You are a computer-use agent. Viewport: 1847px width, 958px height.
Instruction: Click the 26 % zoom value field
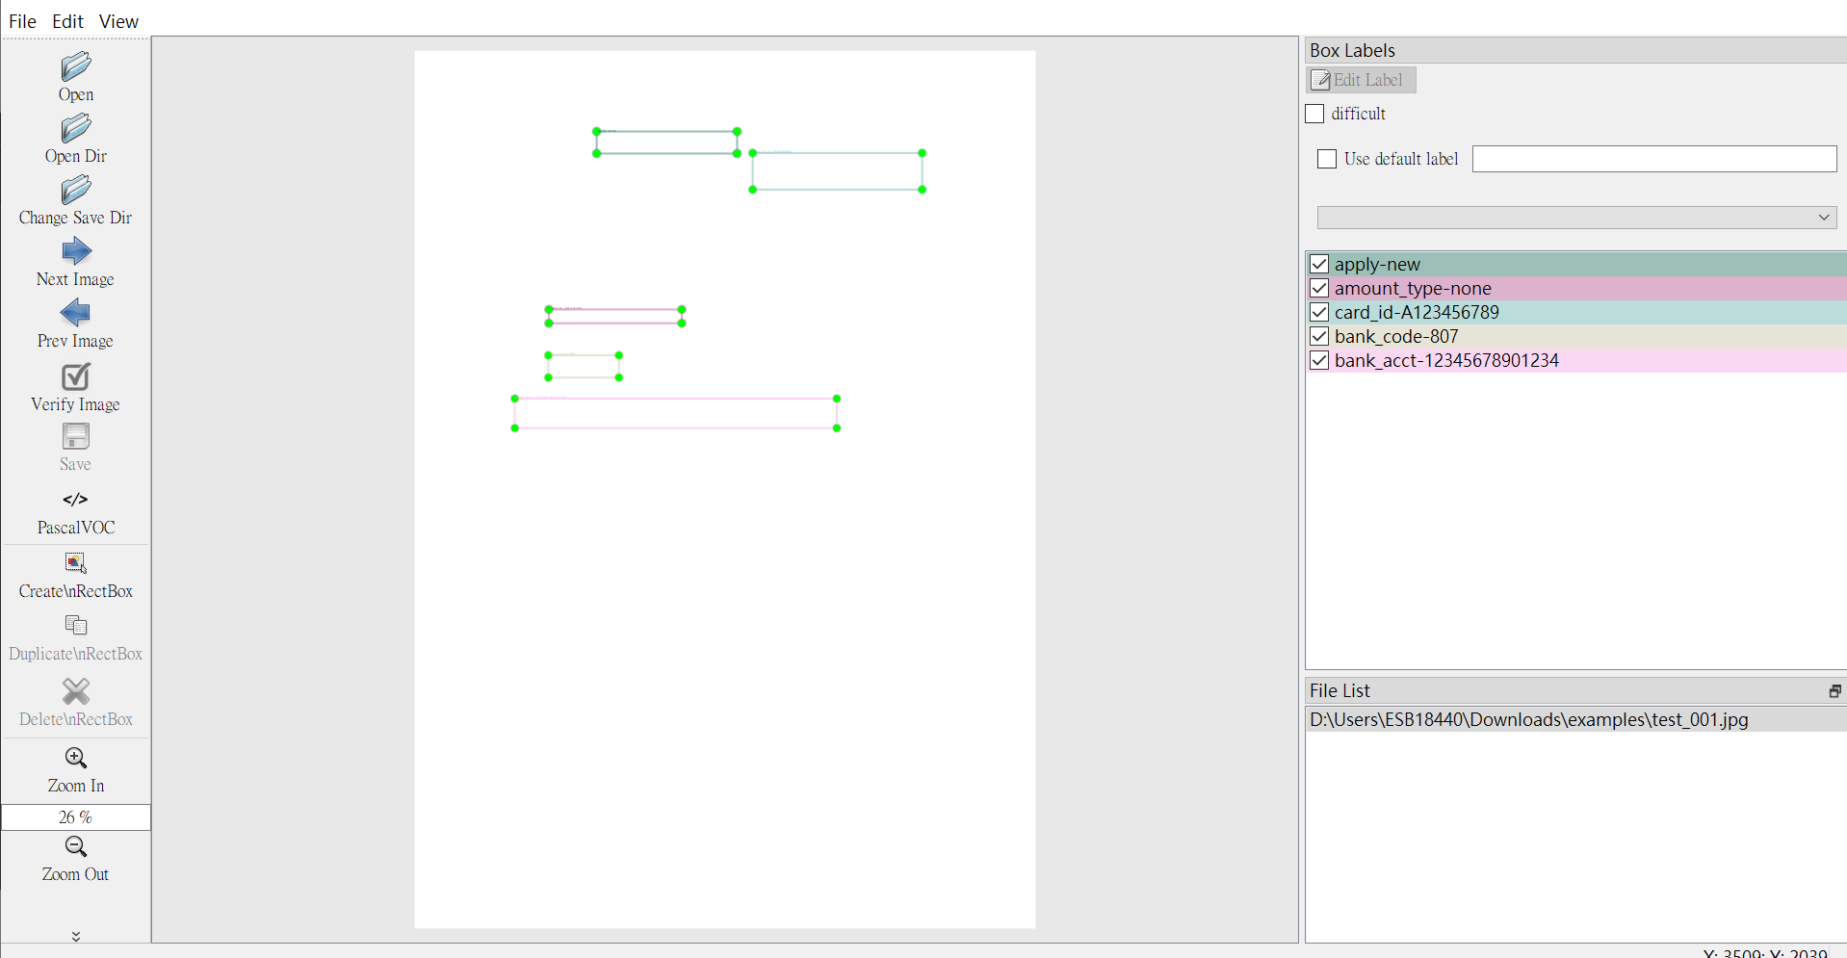(76, 817)
